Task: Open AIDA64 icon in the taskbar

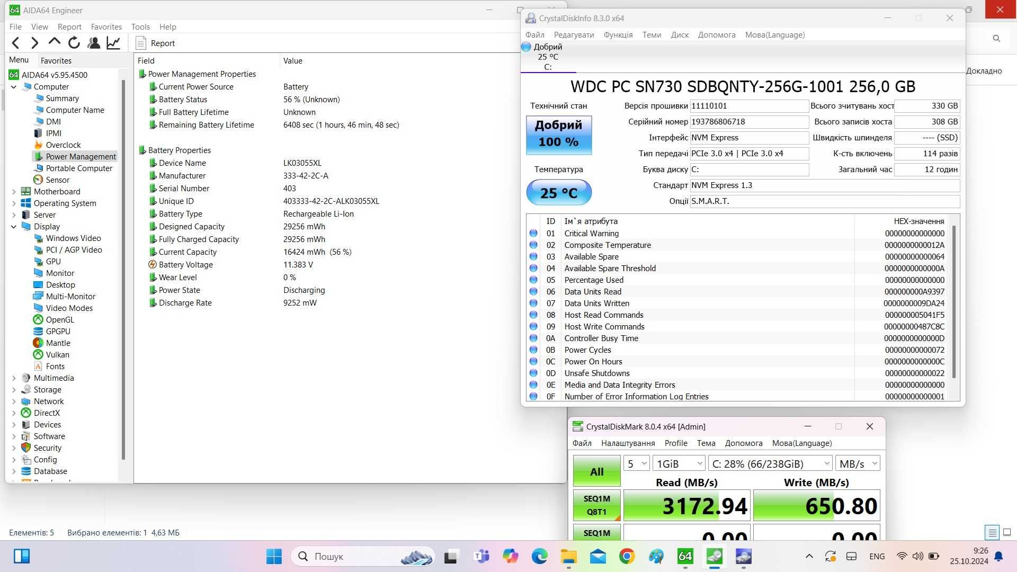Action: pos(685,556)
